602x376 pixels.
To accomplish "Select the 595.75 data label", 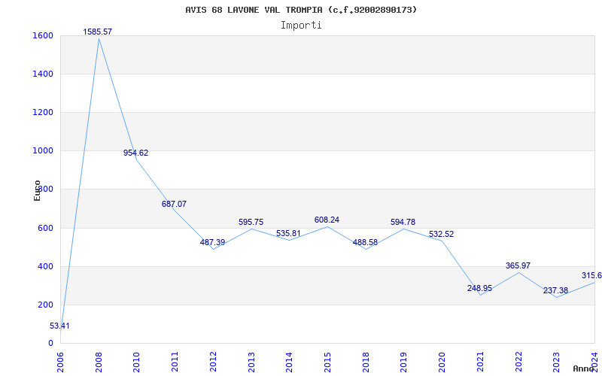I will pyautogui.click(x=251, y=222).
